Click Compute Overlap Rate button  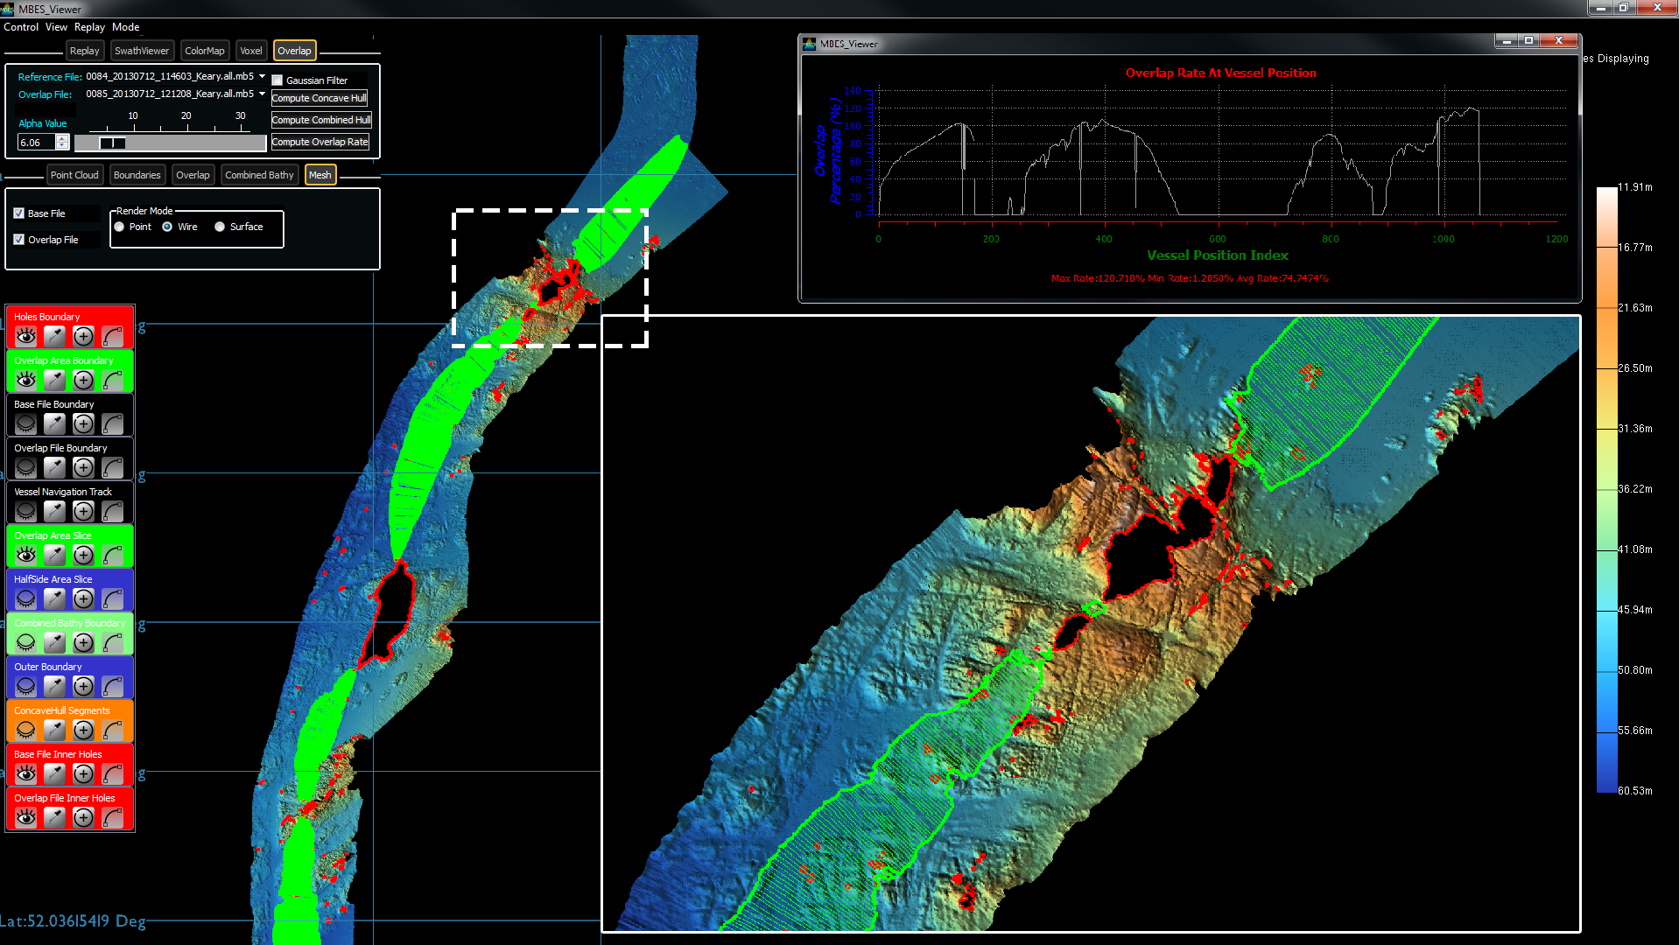tap(320, 142)
